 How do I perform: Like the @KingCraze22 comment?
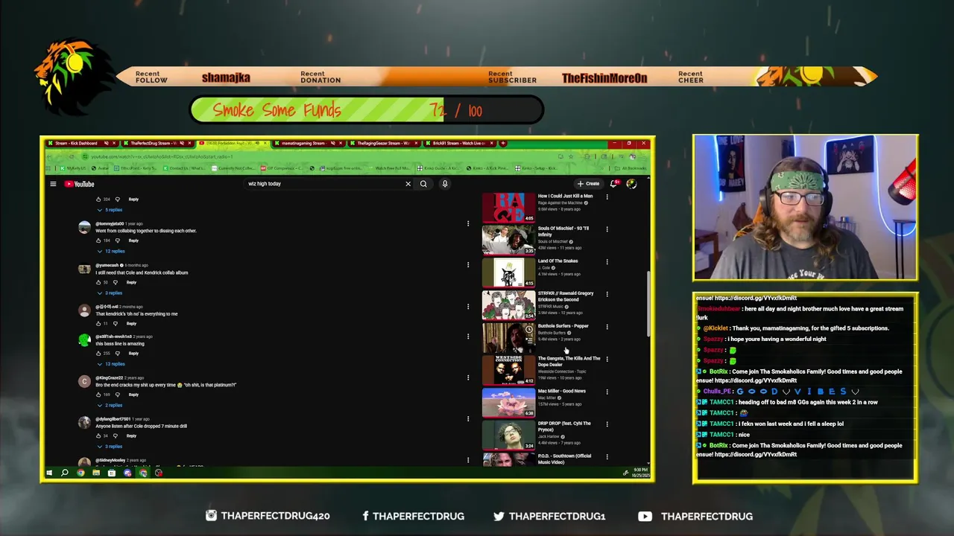pyautogui.click(x=98, y=395)
